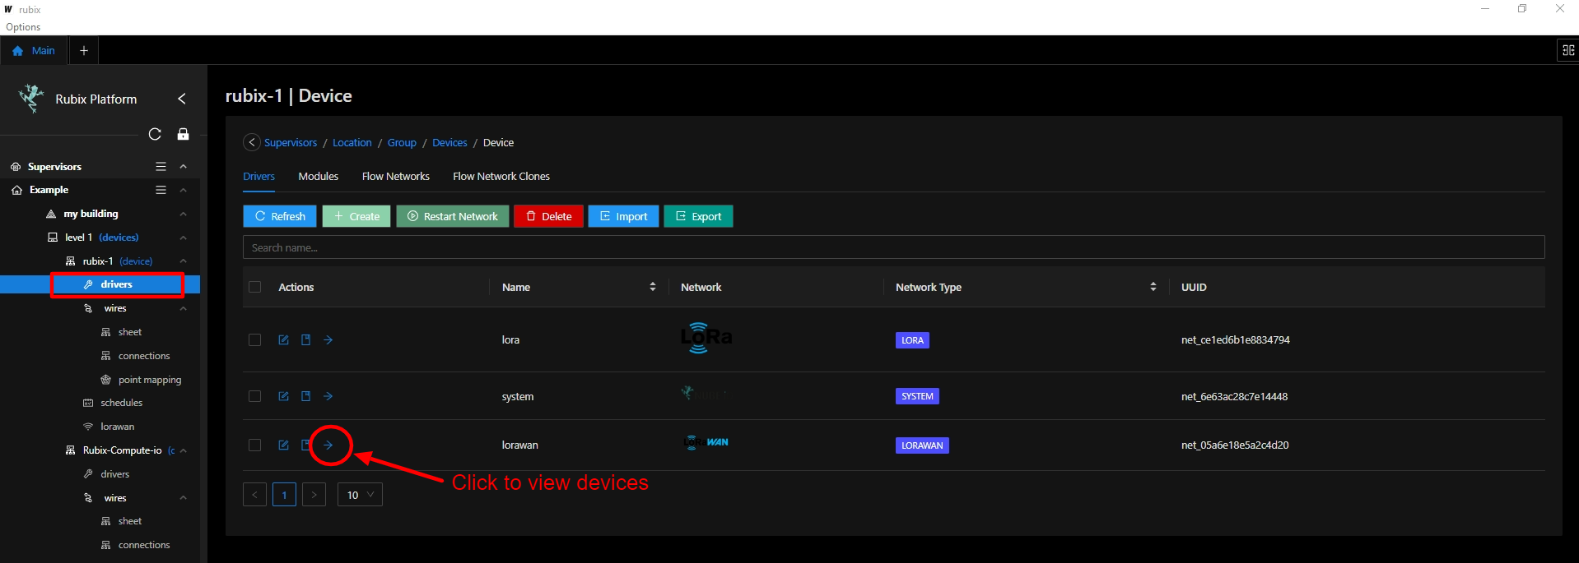This screenshot has width=1579, height=563.
Task: Click the Export button
Action: click(x=698, y=216)
